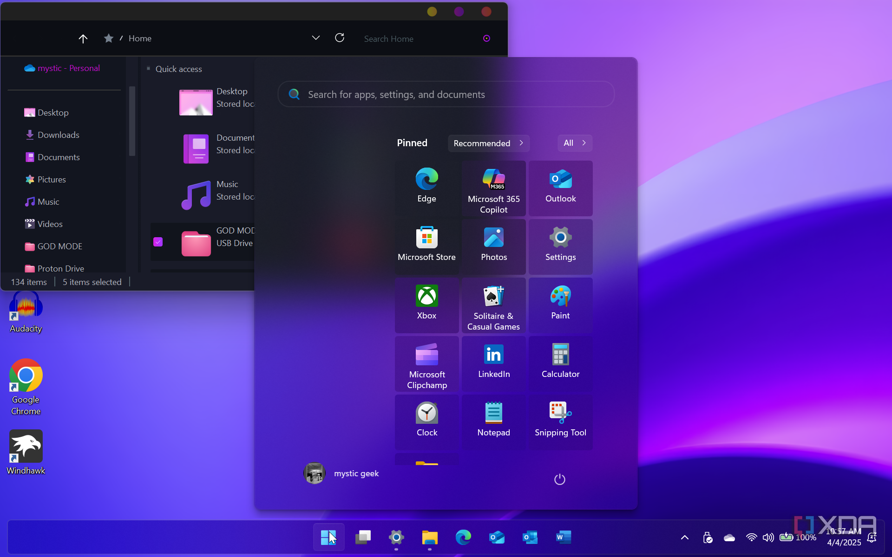Click the Start menu search box
892x557 pixels.
point(446,94)
